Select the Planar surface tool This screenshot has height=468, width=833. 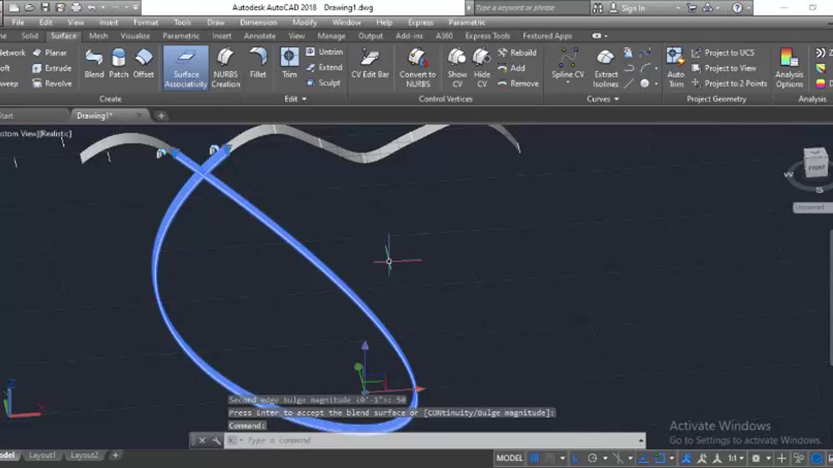pyautogui.click(x=49, y=53)
